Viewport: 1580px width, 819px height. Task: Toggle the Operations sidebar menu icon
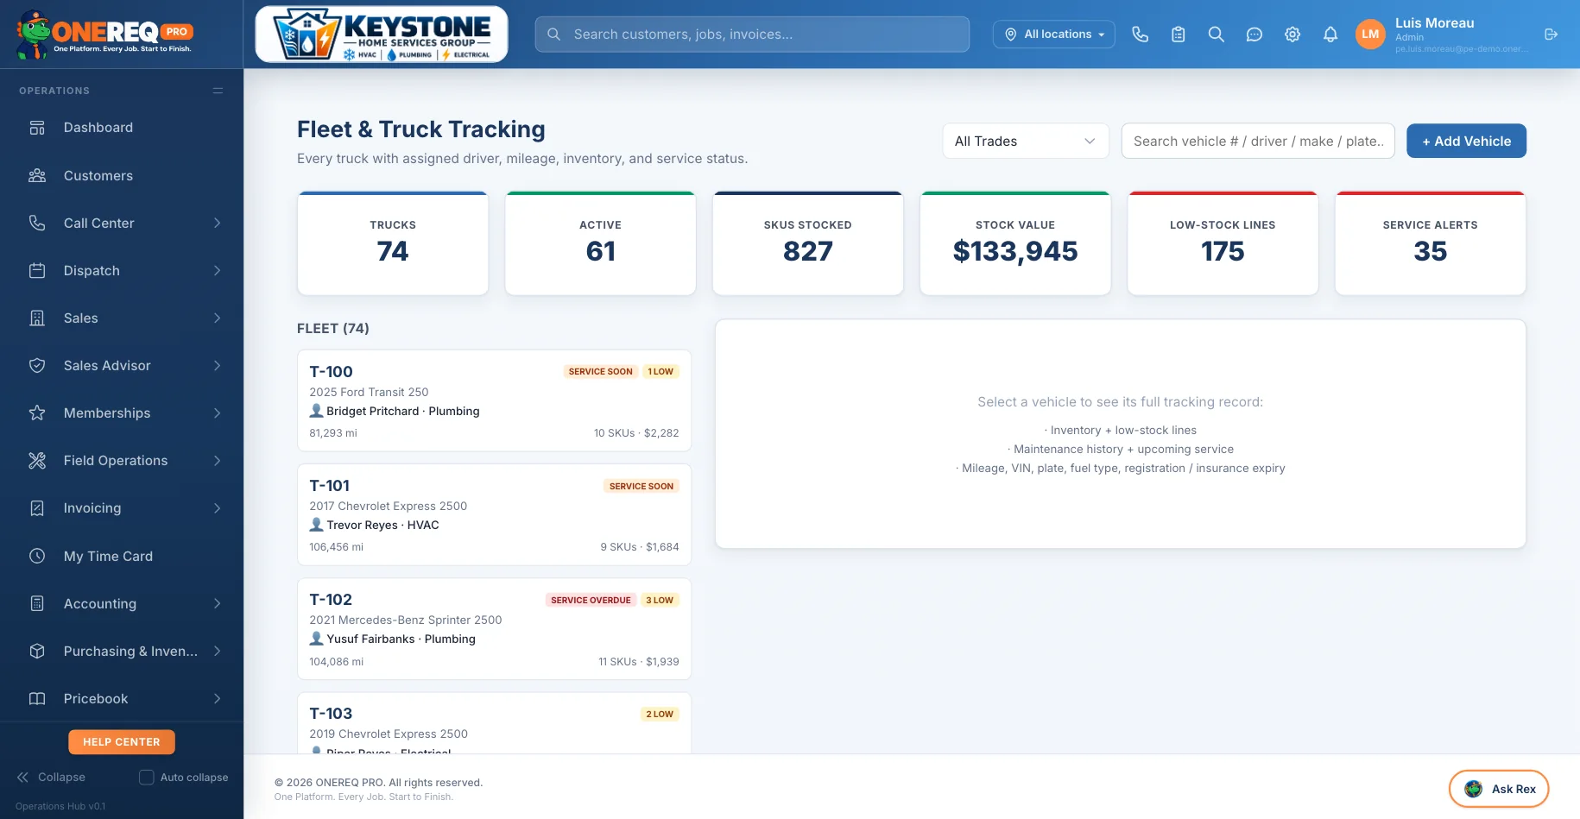(218, 91)
